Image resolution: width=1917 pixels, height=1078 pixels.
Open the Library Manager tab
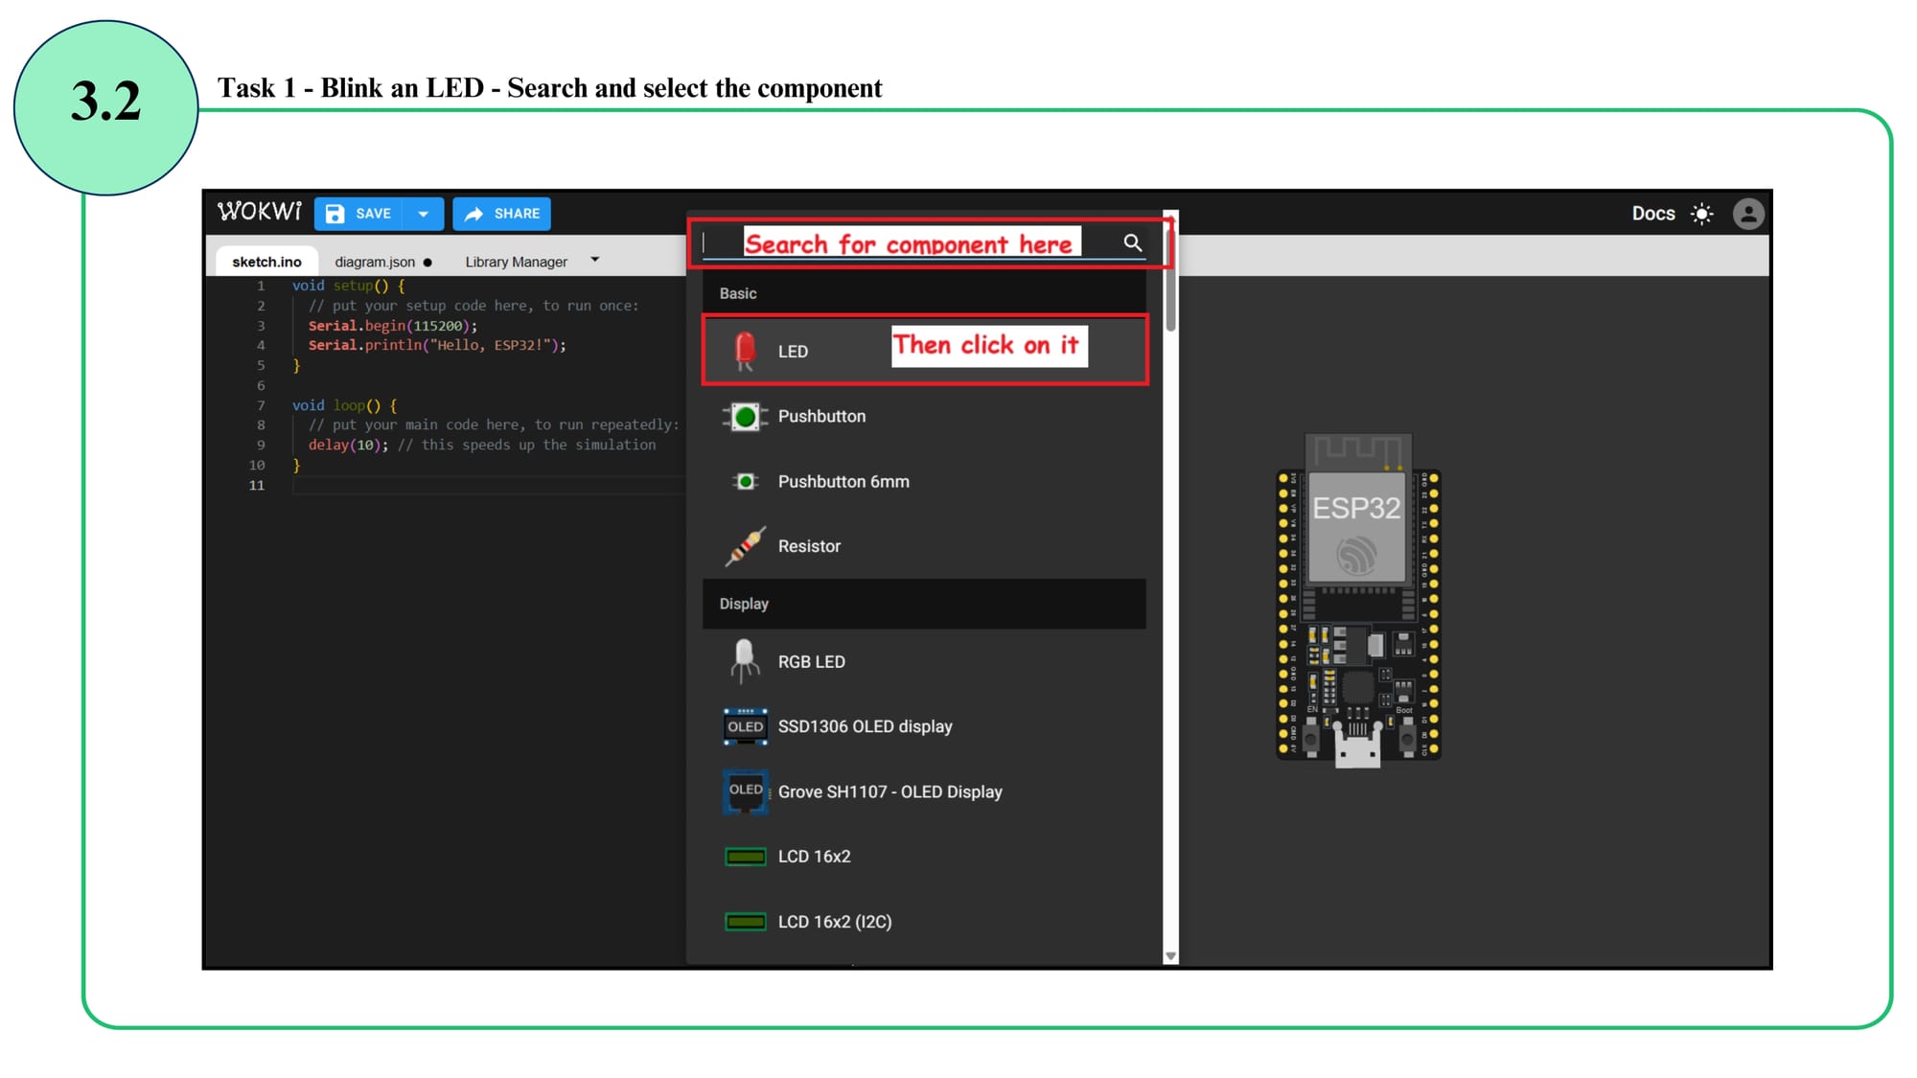coord(516,262)
